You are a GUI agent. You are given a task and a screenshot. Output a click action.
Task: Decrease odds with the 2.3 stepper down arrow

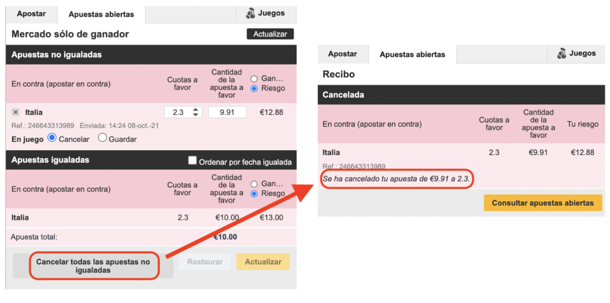point(196,115)
